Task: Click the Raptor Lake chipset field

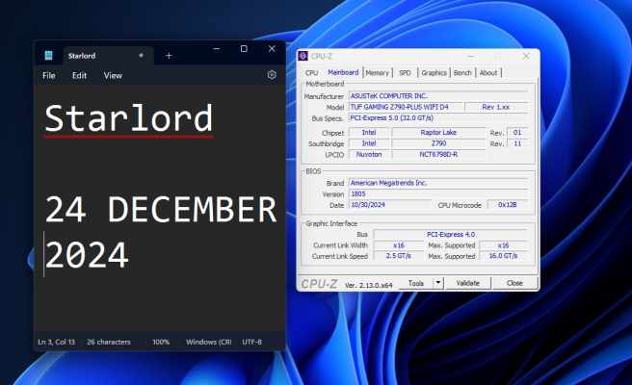Action: pos(438,133)
